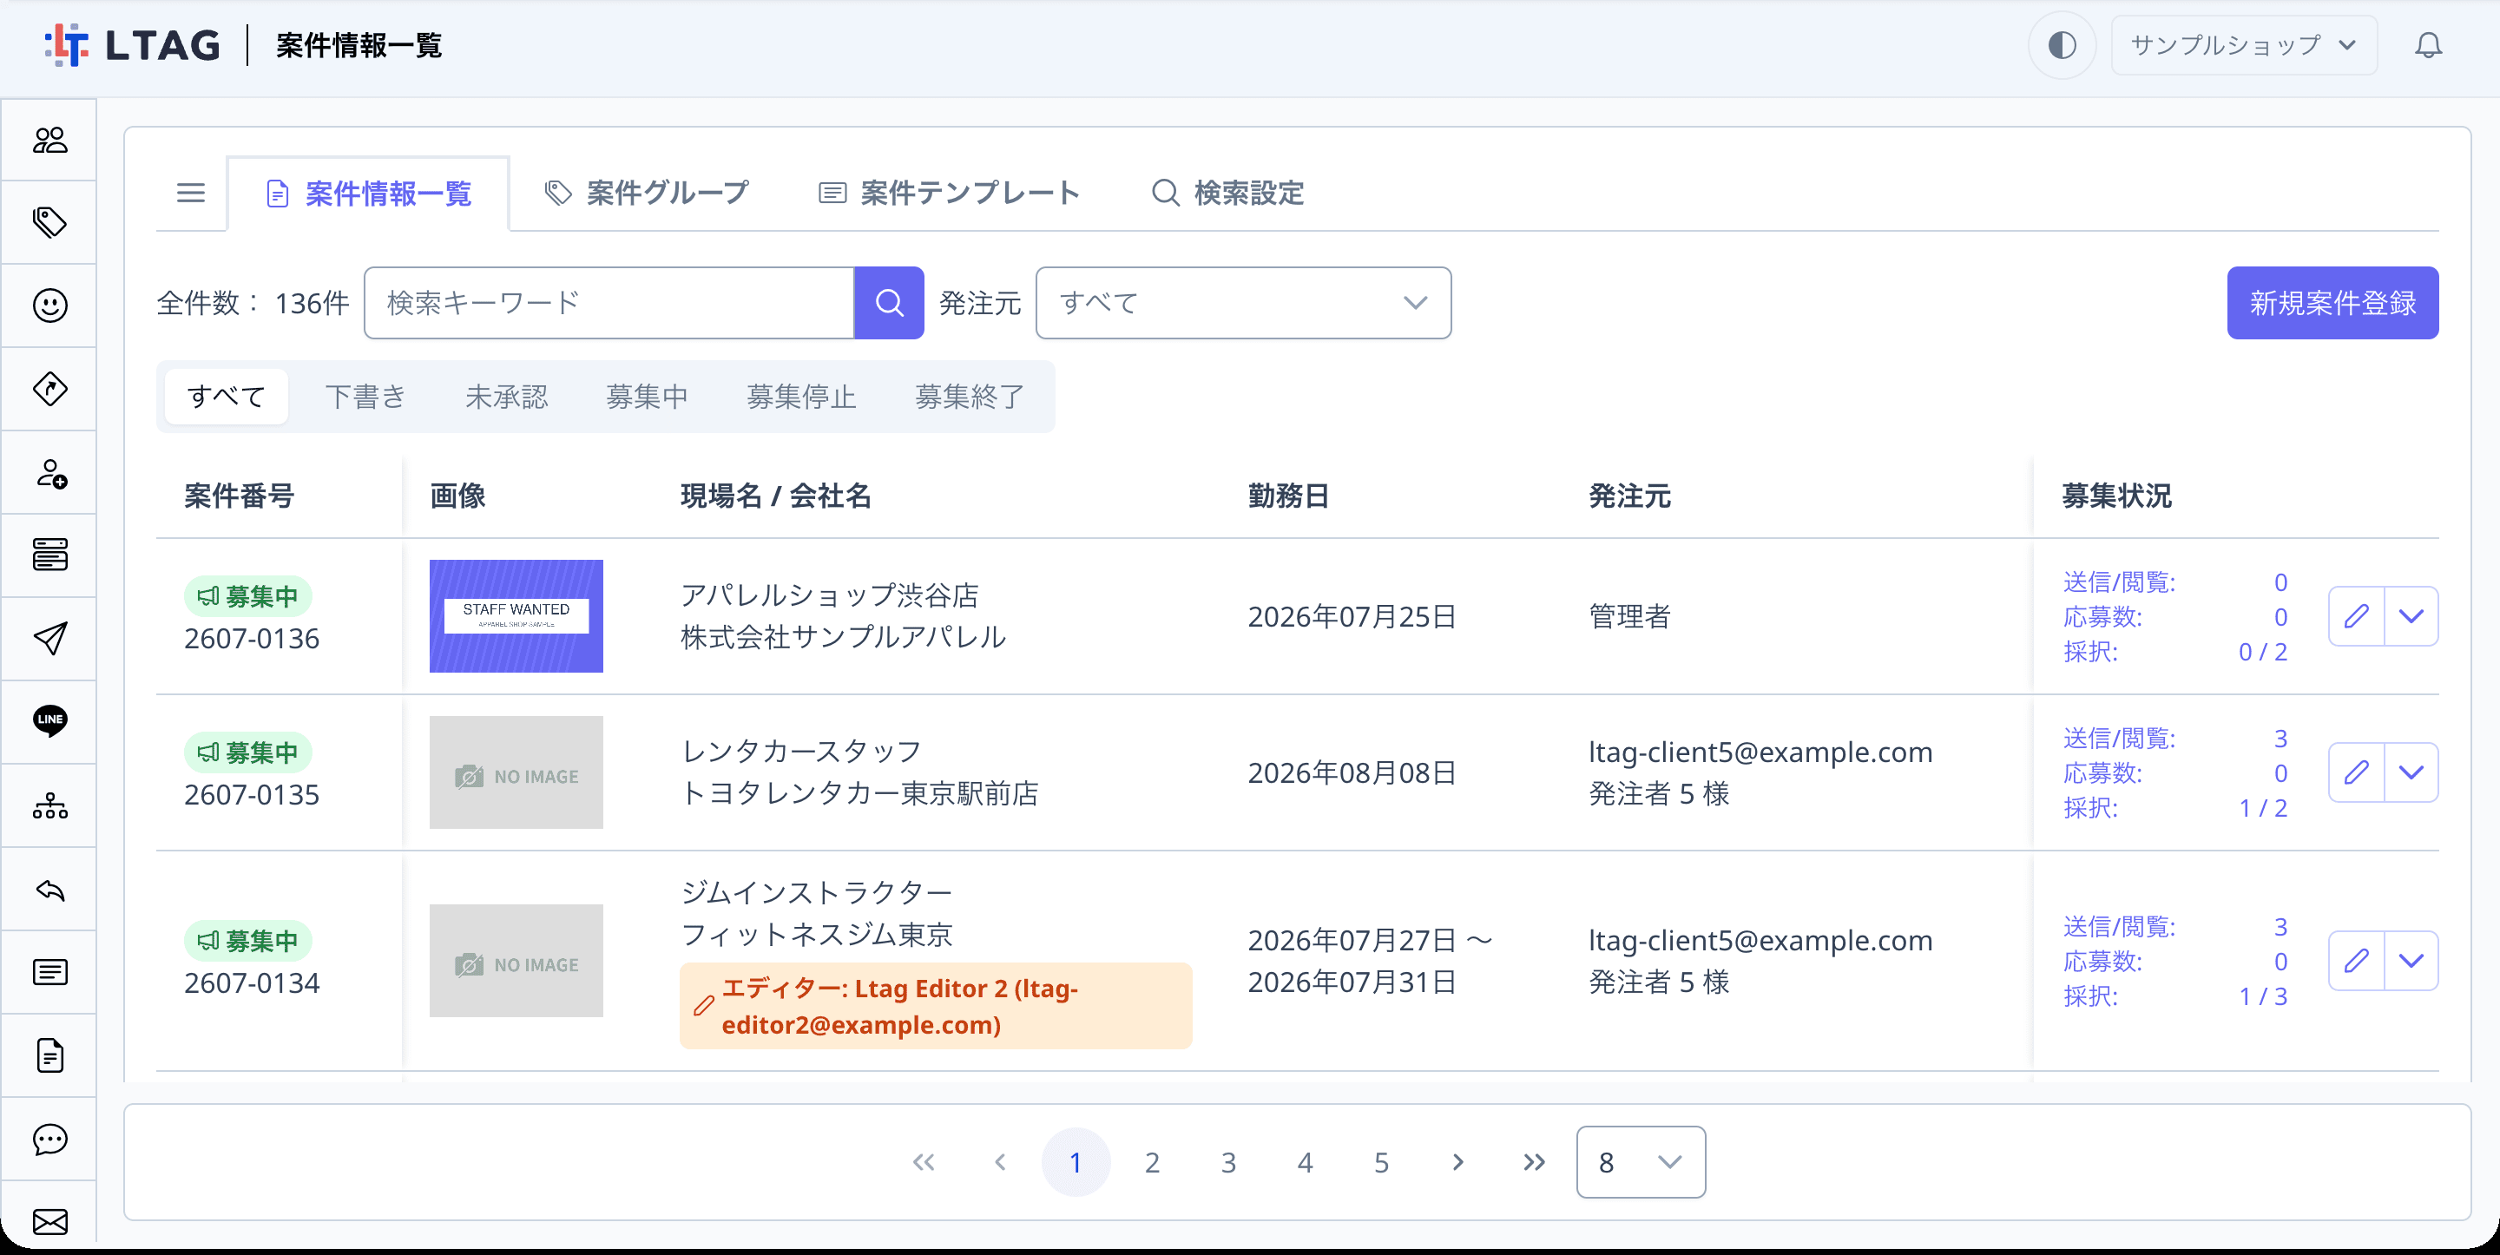Open the page size dropdown showing 8

(1640, 1162)
